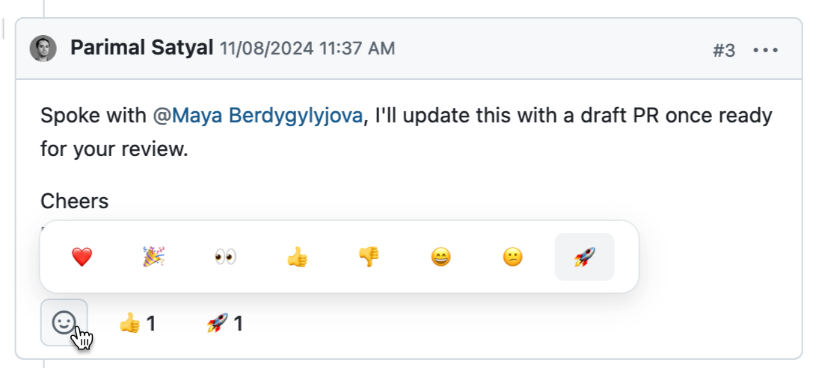
Task: Pick the party popper emoji reaction
Action: click(153, 258)
